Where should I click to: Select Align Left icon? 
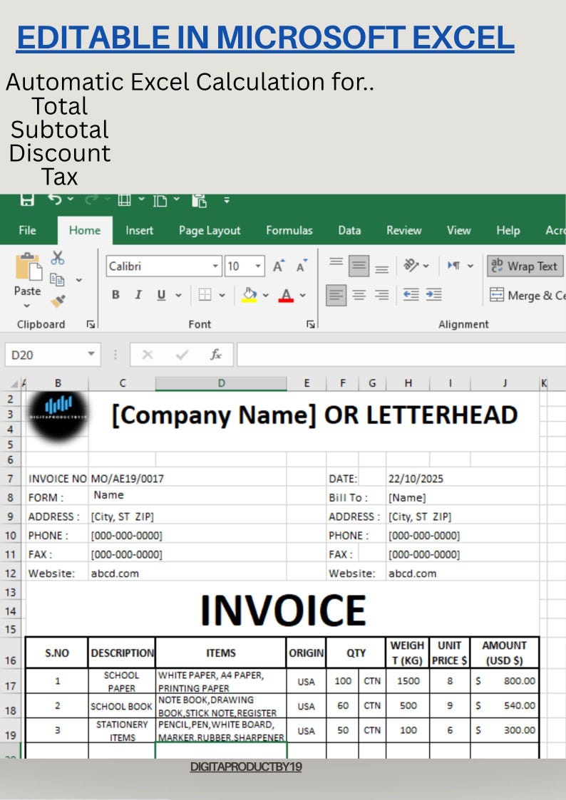tap(336, 295)
